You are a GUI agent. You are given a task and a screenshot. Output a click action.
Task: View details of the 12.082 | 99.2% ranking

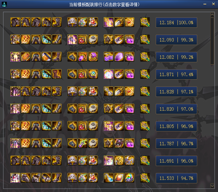pos(176,57)
